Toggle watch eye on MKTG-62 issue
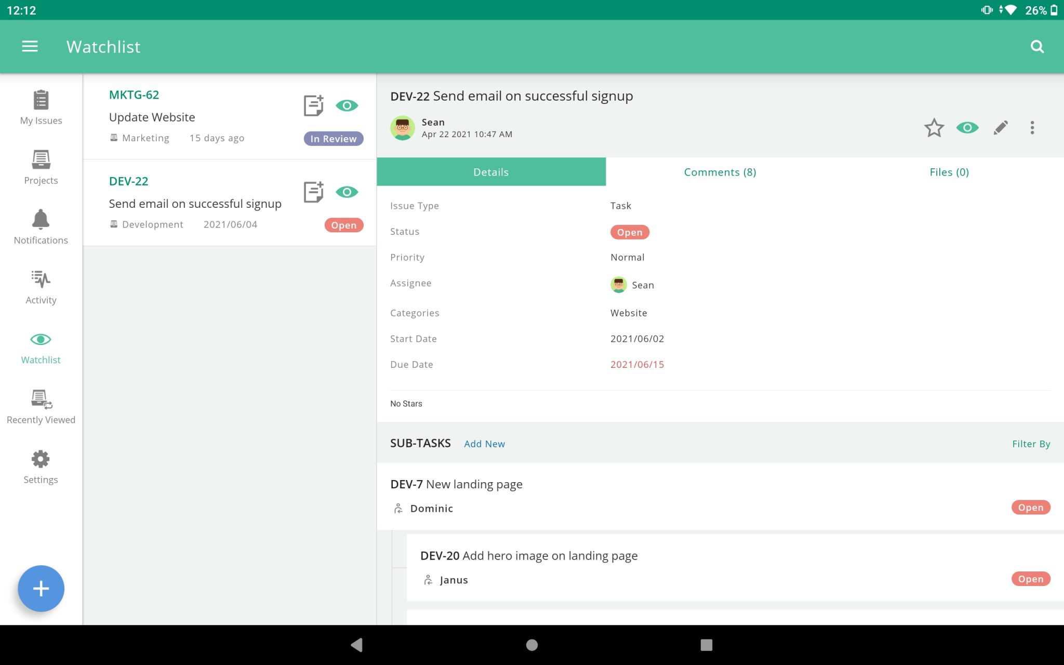The width and height of the screenshot is (1064, 665). pyautogui.click(x=347, y=105)
